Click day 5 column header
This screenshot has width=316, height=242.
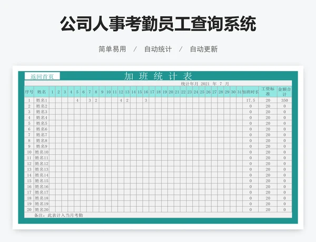(77, 92)
